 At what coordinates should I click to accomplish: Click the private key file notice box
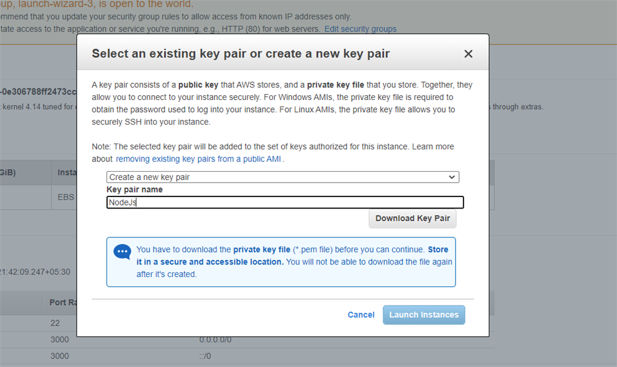point(281,262)
